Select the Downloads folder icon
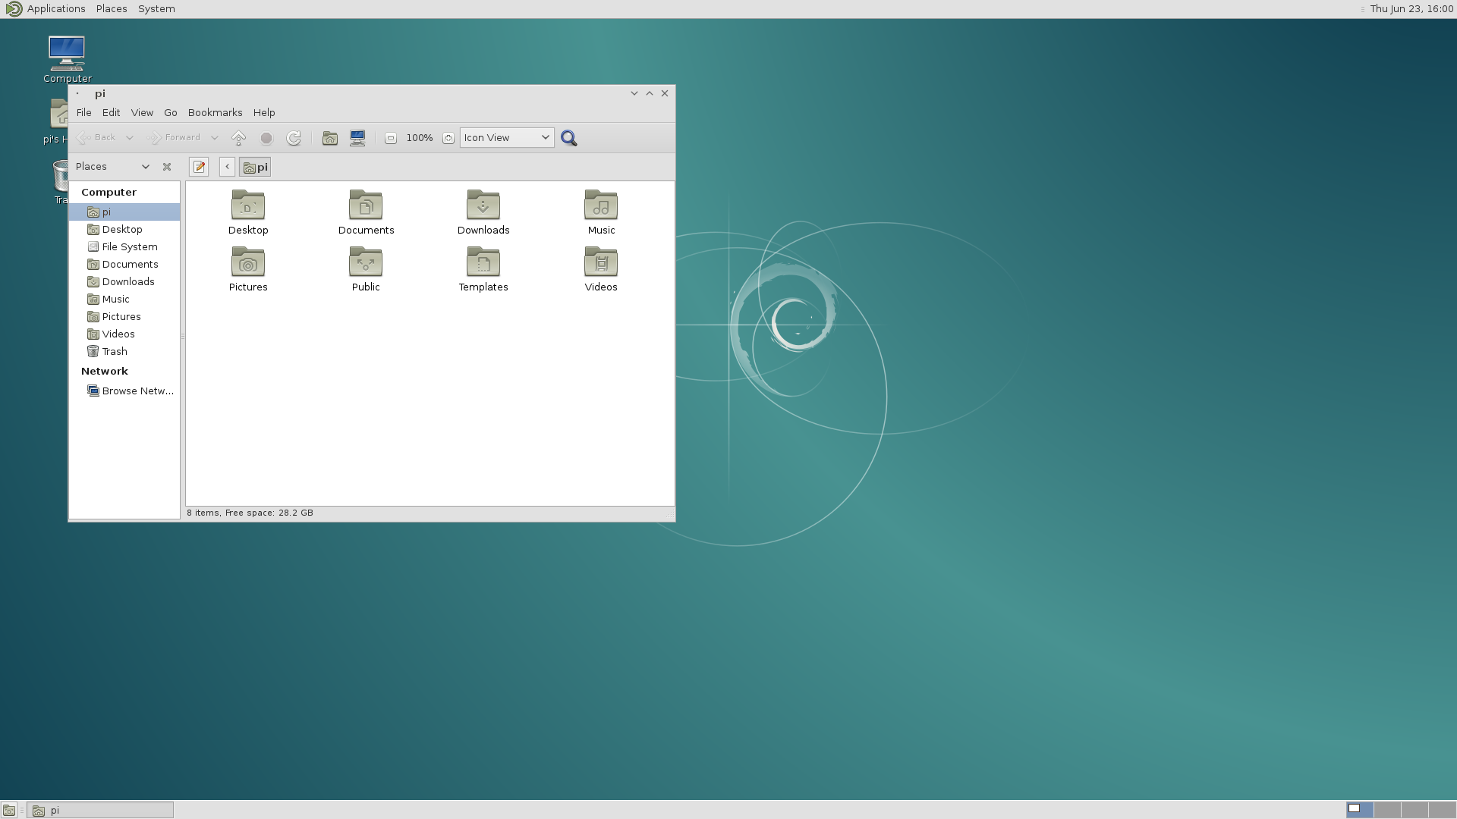Screen dimensions: 1457x819 483,212
